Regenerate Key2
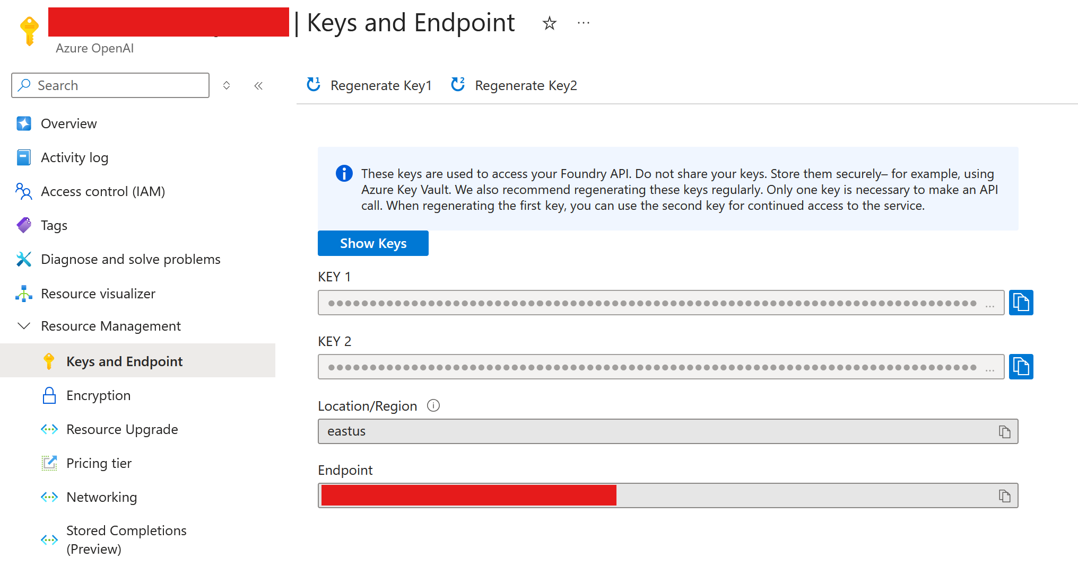The image size is (1078, 567). click(514, 85)
